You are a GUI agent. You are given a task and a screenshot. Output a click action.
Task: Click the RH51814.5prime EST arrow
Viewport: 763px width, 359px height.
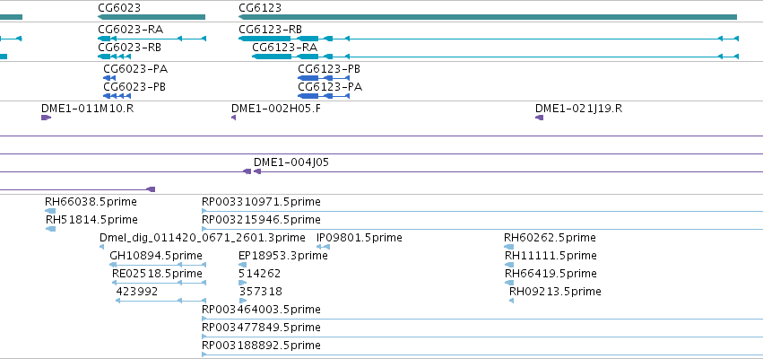coord(50,229)
